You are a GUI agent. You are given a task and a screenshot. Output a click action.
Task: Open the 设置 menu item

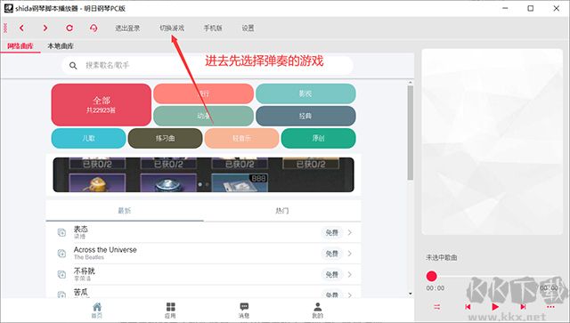[x=248, y=28]
